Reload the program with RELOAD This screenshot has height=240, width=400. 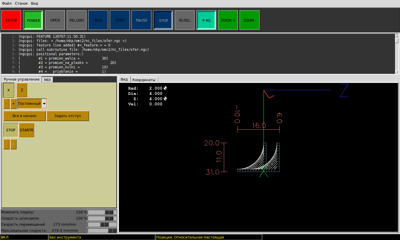pyautogui.click(x=77, y=20)
